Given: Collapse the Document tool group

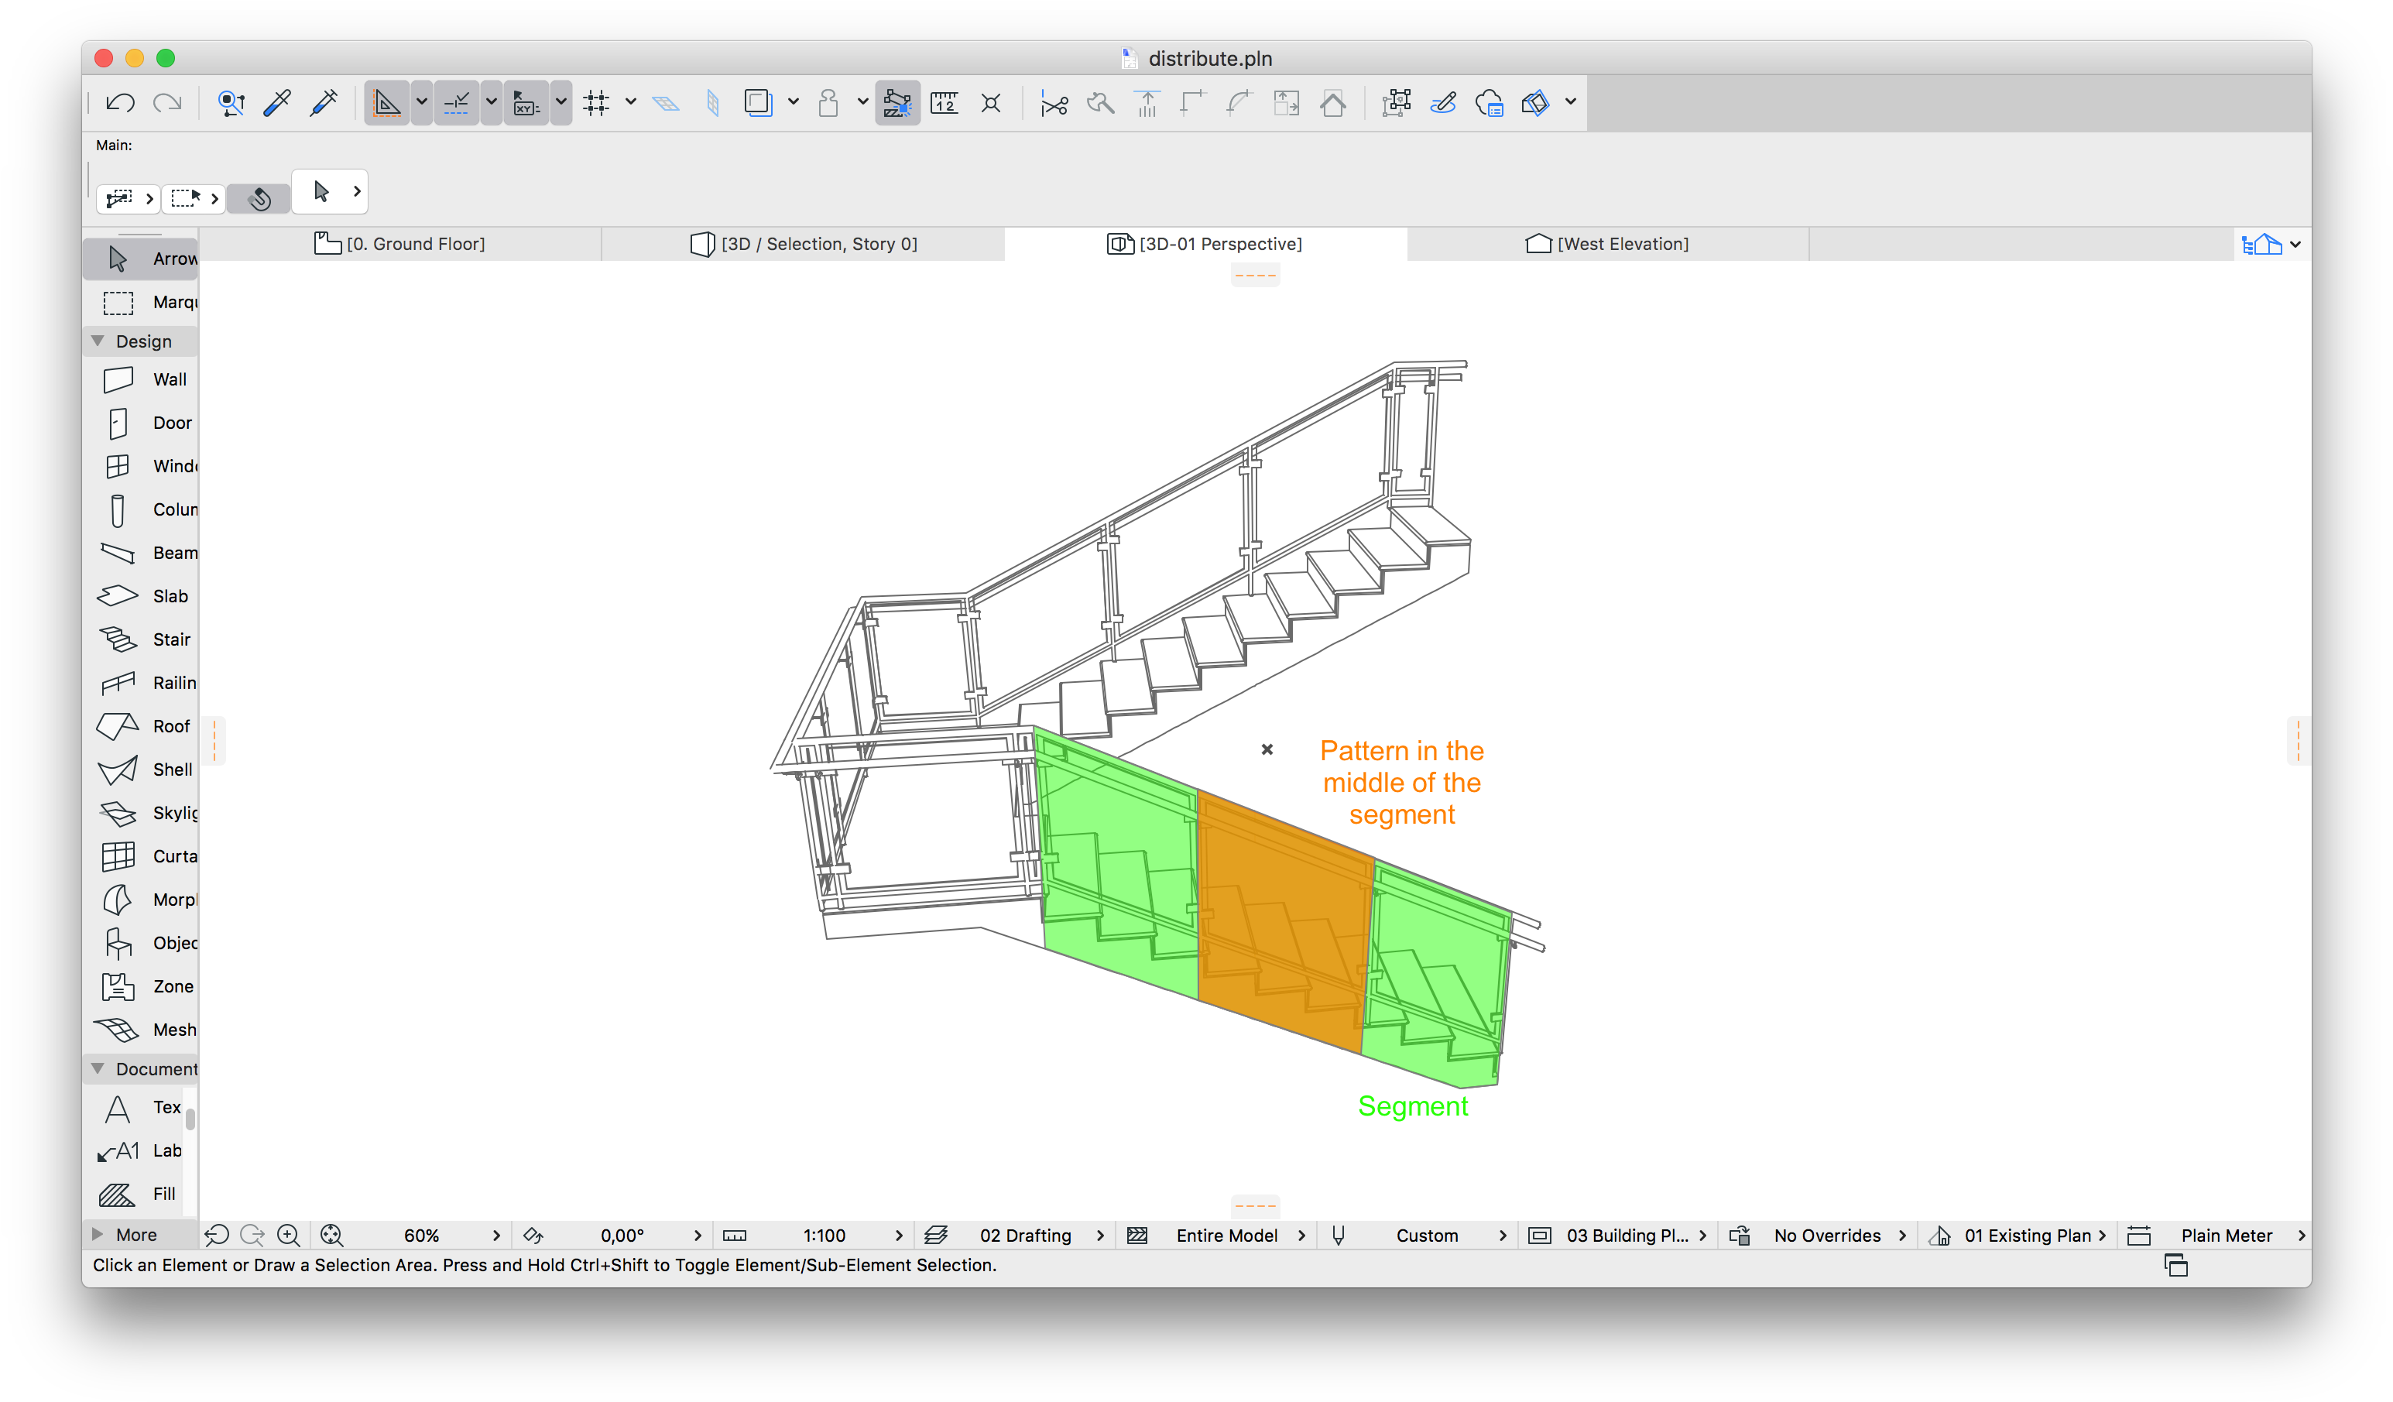Looking at the screenshot, I should 97,1068.
